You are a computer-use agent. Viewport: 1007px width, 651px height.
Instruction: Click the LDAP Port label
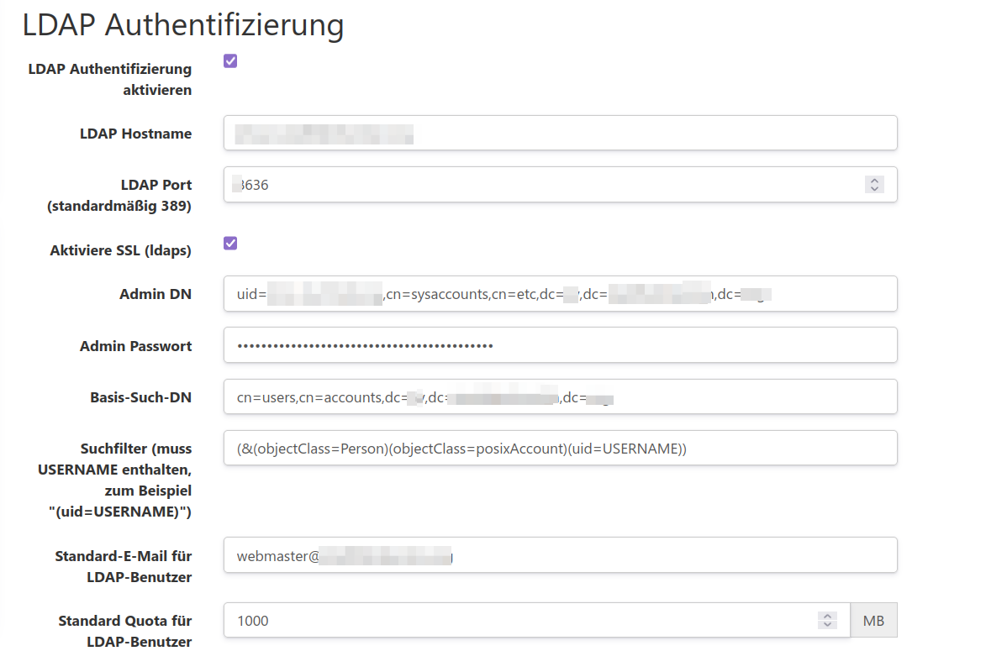click(x=156, y=185)
